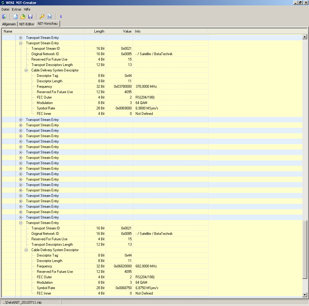309x306 pixels.
Task: Switch to the NIT-Editor tab
Action: coord(27,24)
